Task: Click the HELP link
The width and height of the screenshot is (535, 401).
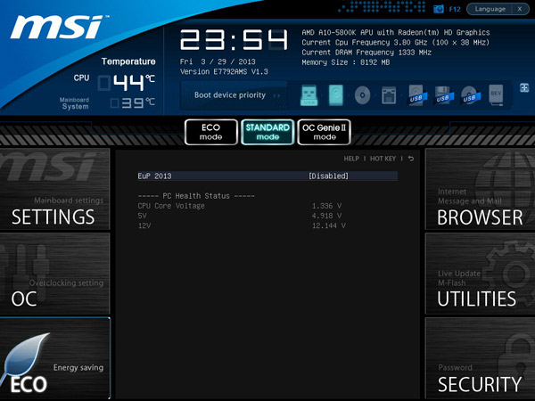Action: (x=351, y=159)
